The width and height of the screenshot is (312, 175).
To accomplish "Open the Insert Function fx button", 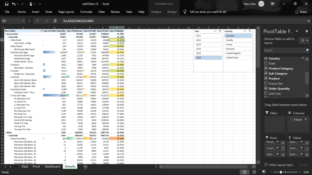I will 55,20.
